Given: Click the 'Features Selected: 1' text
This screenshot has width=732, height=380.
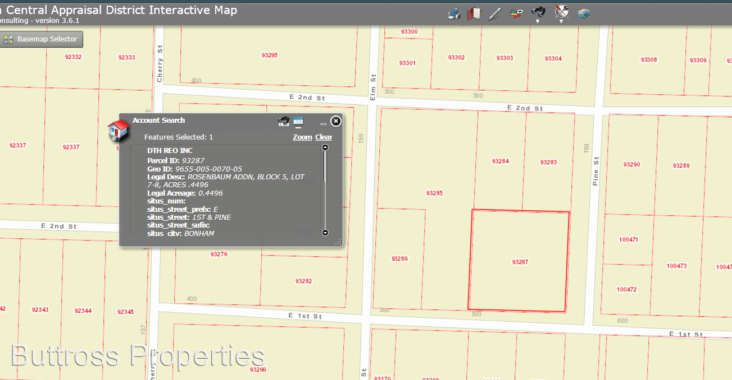Looking at the screenshot, I should pos(179,137).
